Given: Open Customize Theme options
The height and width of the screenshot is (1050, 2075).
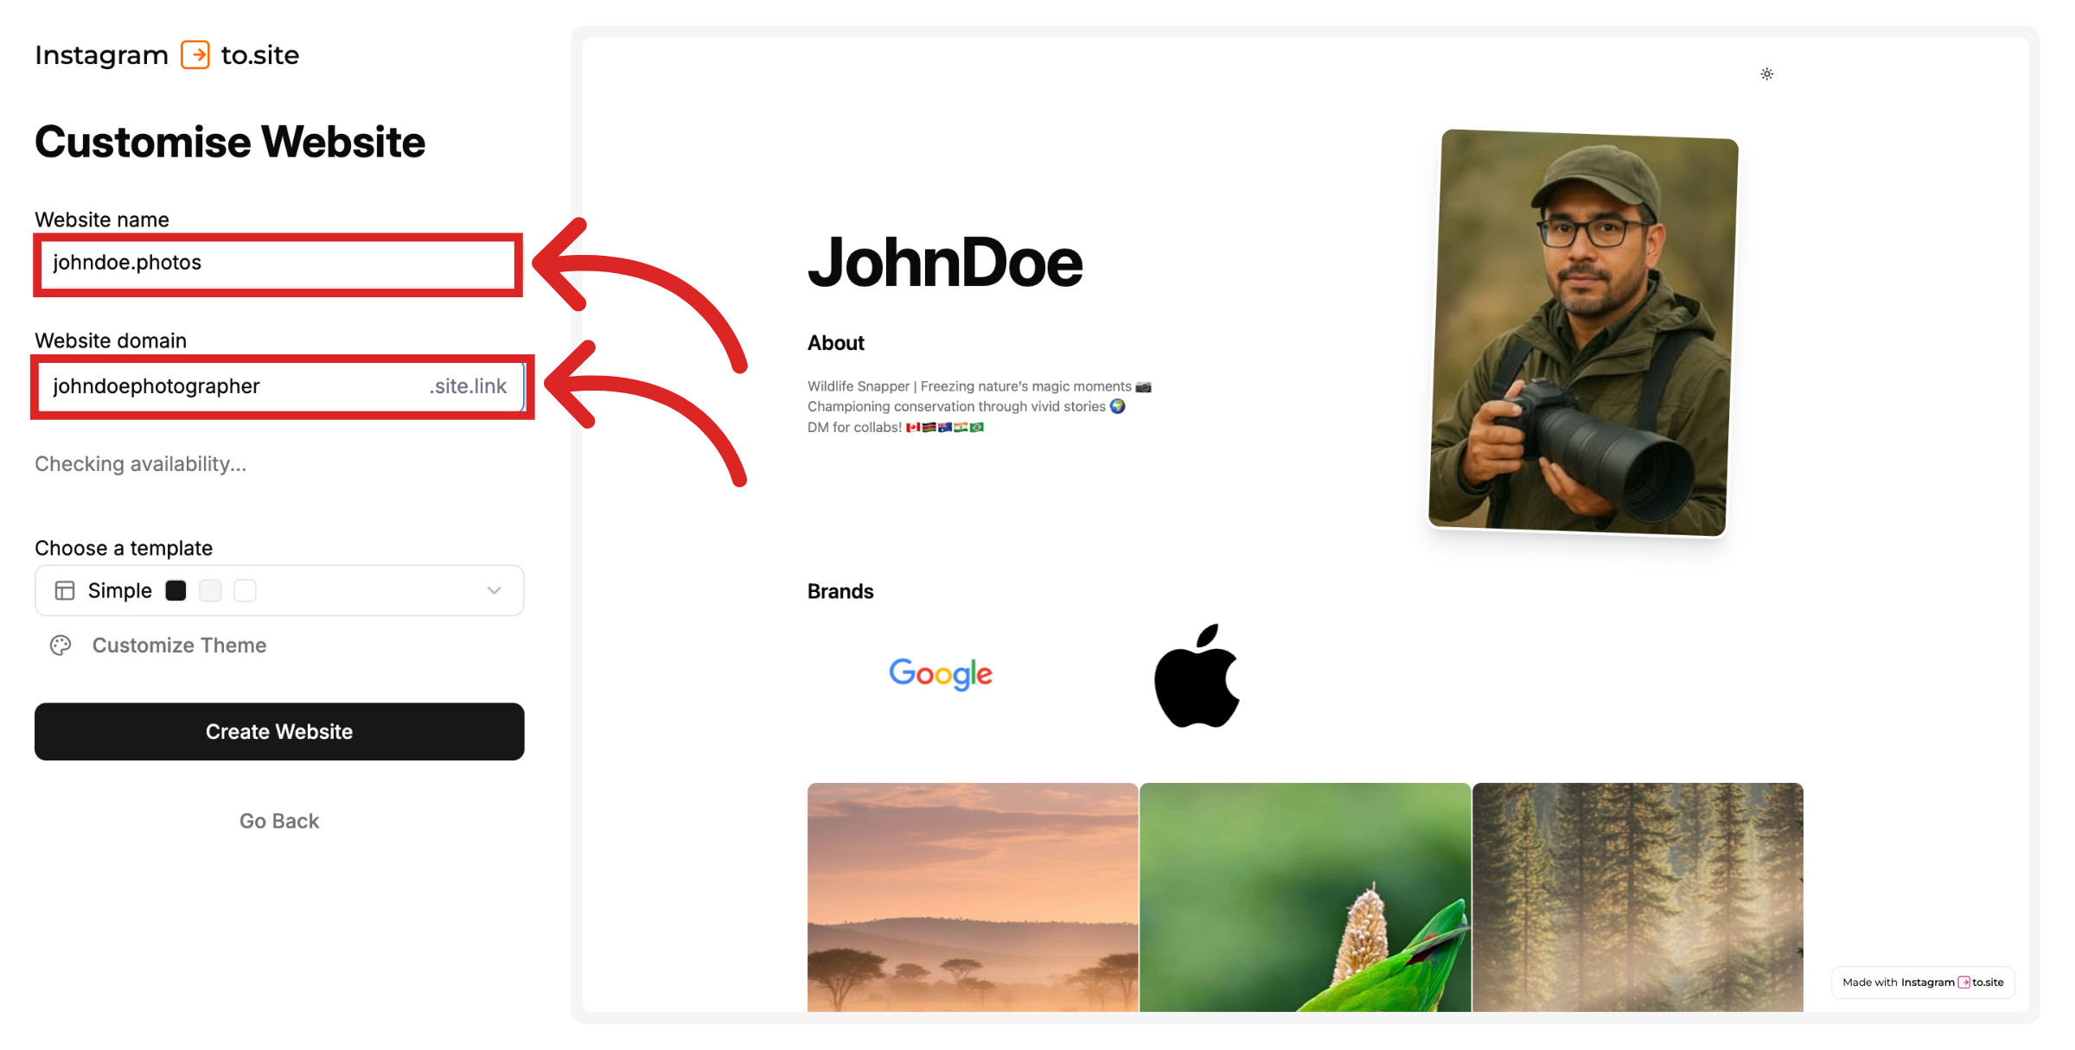Looking at the screenshot, I should coord(179,646).
